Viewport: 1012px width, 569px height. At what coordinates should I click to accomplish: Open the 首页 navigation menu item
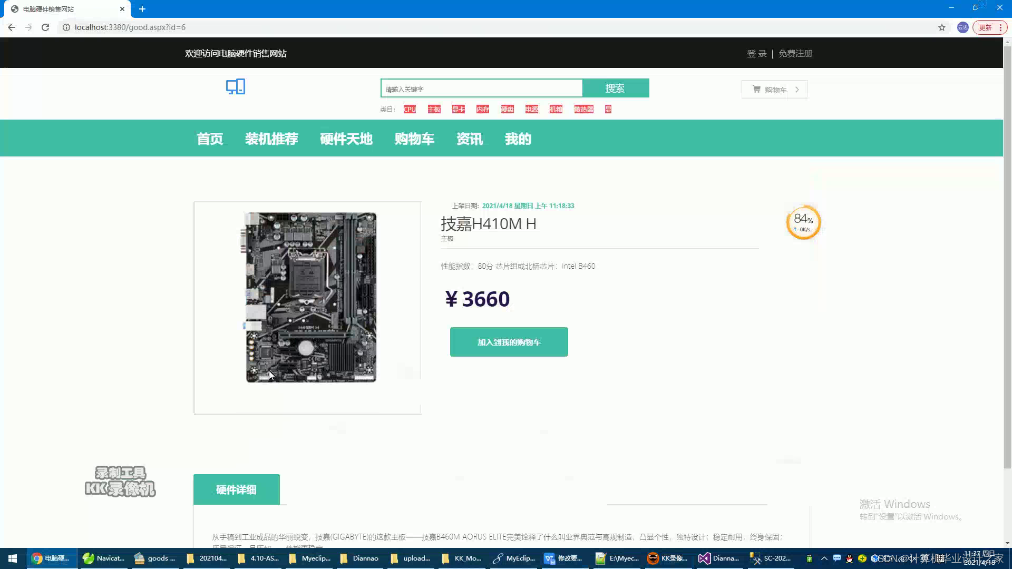click(x=210, y=139)
